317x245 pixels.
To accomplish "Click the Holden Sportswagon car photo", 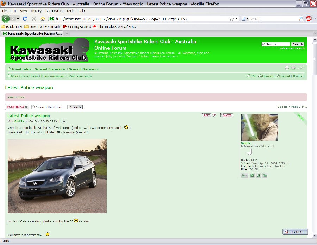I will tap(57, 176).
